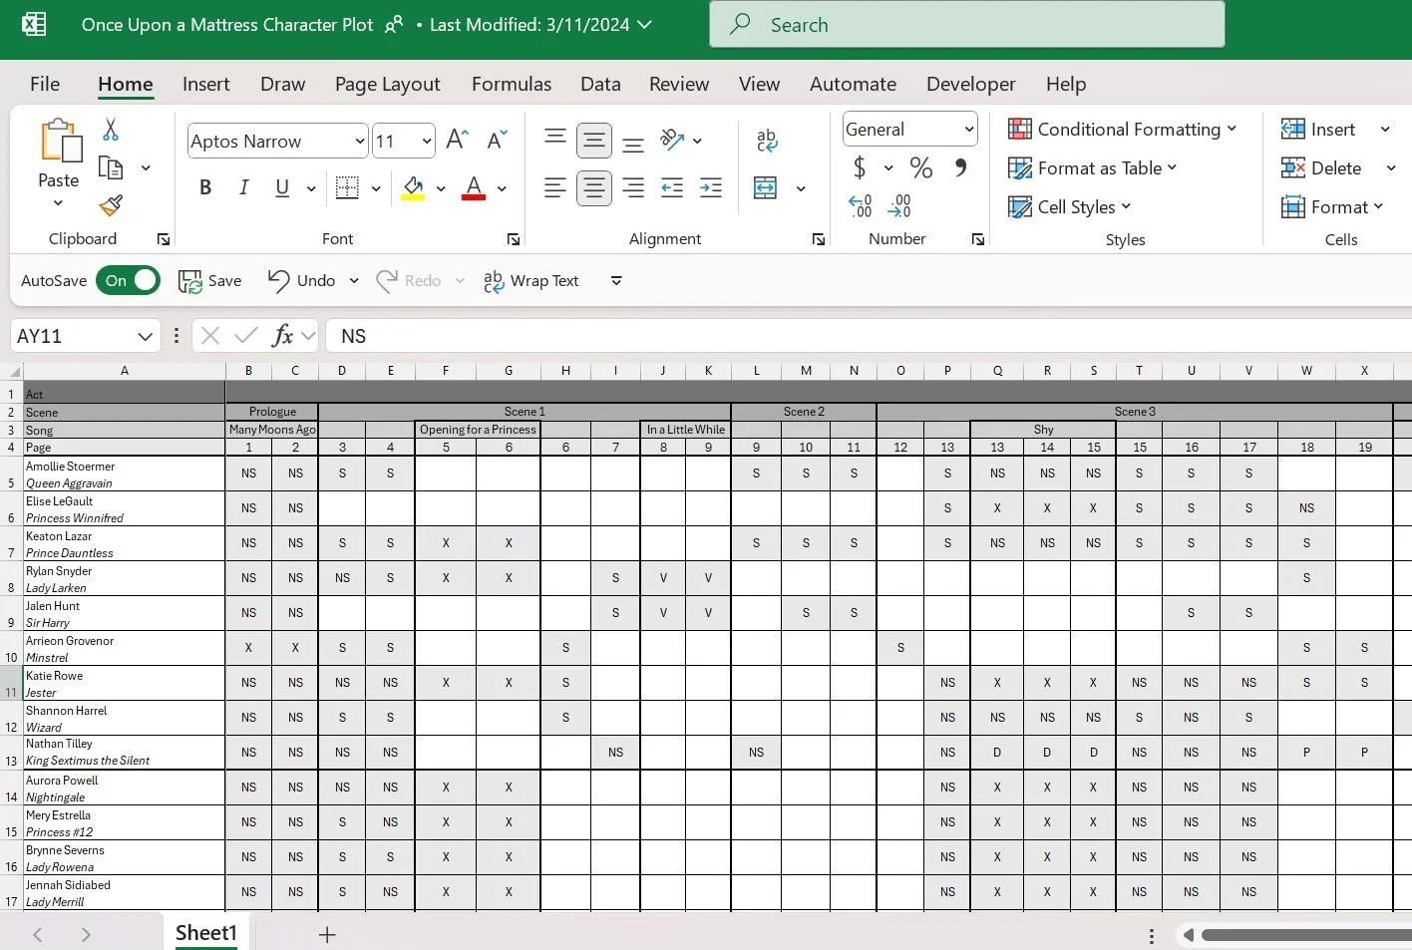
Task: Switch to the Formulas tab
Action: (512, 85)
